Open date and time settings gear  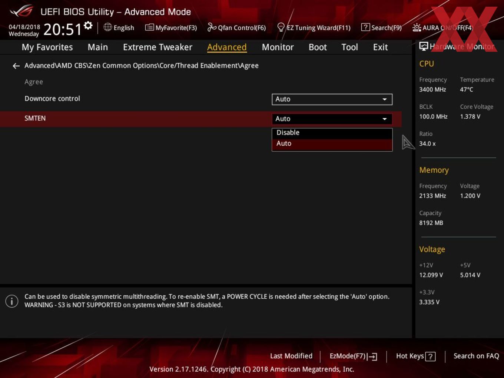coord(88,26)
